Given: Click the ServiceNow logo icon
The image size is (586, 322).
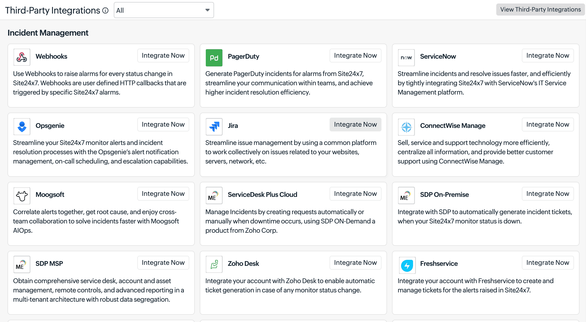Looking at the screenshot, I should click(406, 57).
